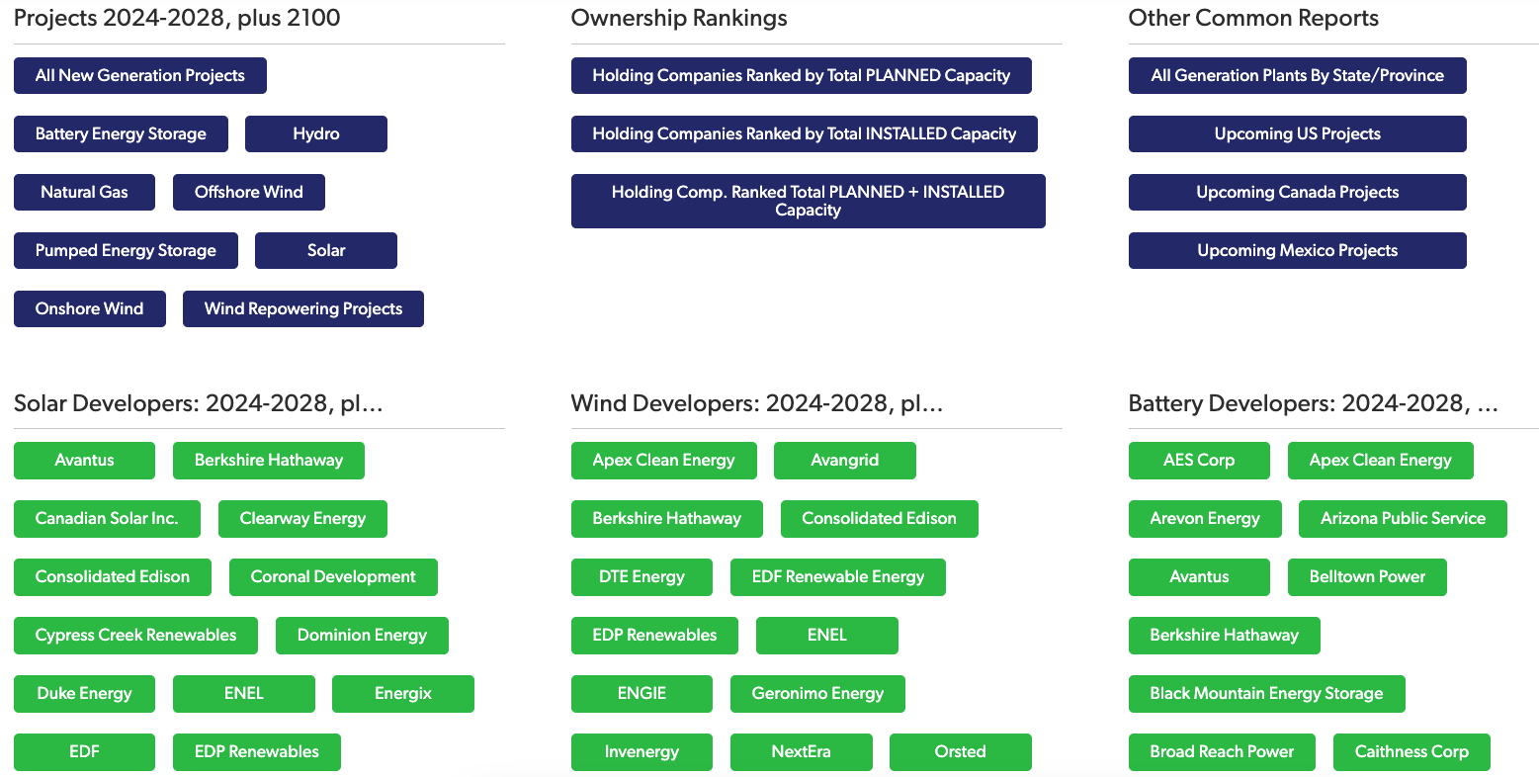Open Coronal Development
Viewport: 1539px width, 777px height.
pyautogui.click(x=333, y=576)
